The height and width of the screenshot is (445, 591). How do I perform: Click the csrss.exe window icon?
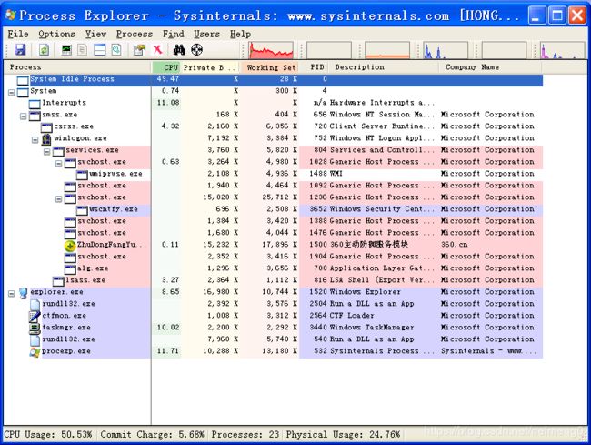(46, 127)
